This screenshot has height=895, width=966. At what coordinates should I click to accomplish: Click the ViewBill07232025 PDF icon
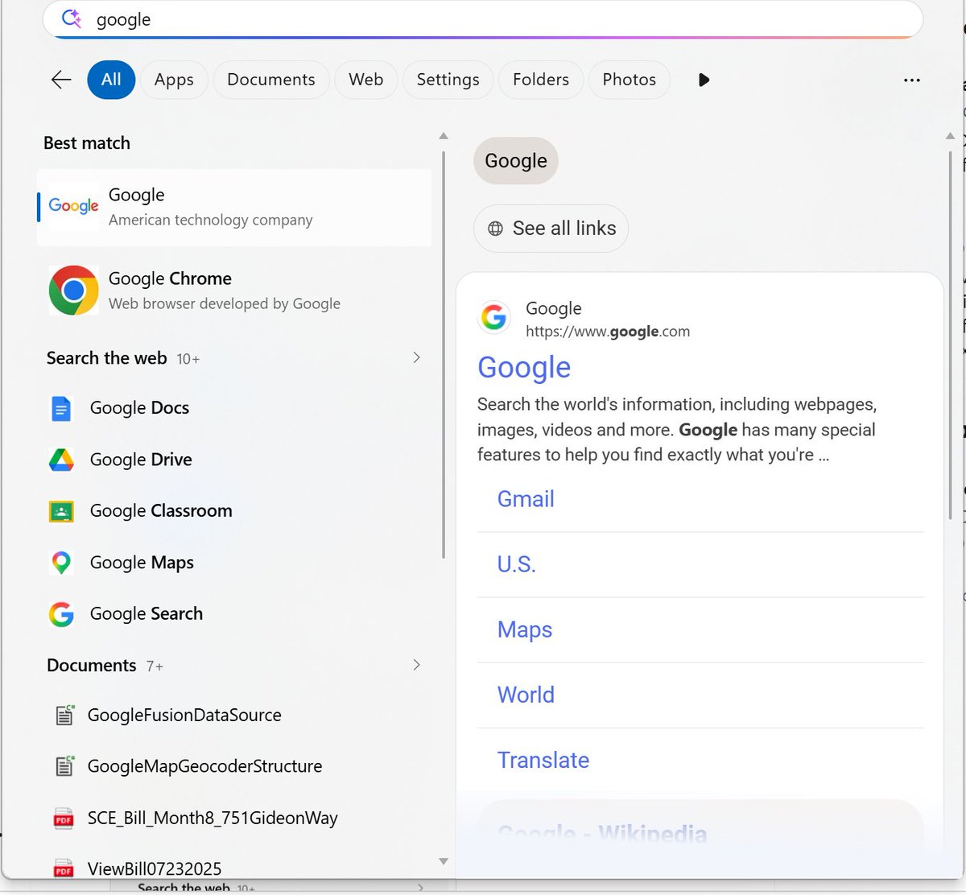click(63, 868)
